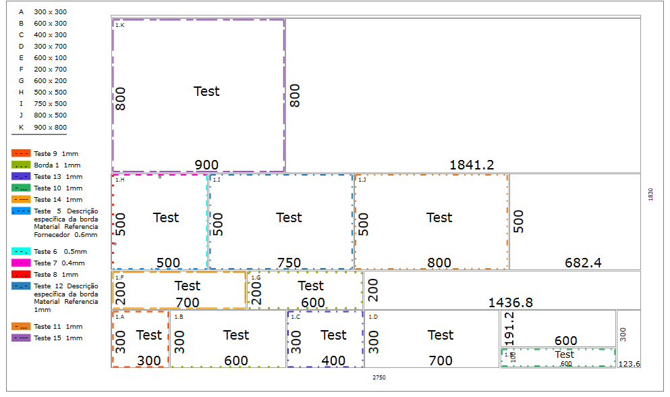The width and height of the screenshot is (670, 397).
Task: Click legend row C 400 x 300
Action: point(43,35)
